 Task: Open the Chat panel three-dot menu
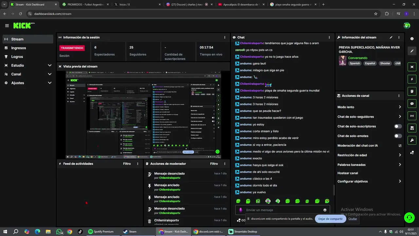click(x=330, y=37)
